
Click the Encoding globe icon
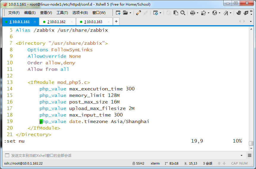point(215,13)
